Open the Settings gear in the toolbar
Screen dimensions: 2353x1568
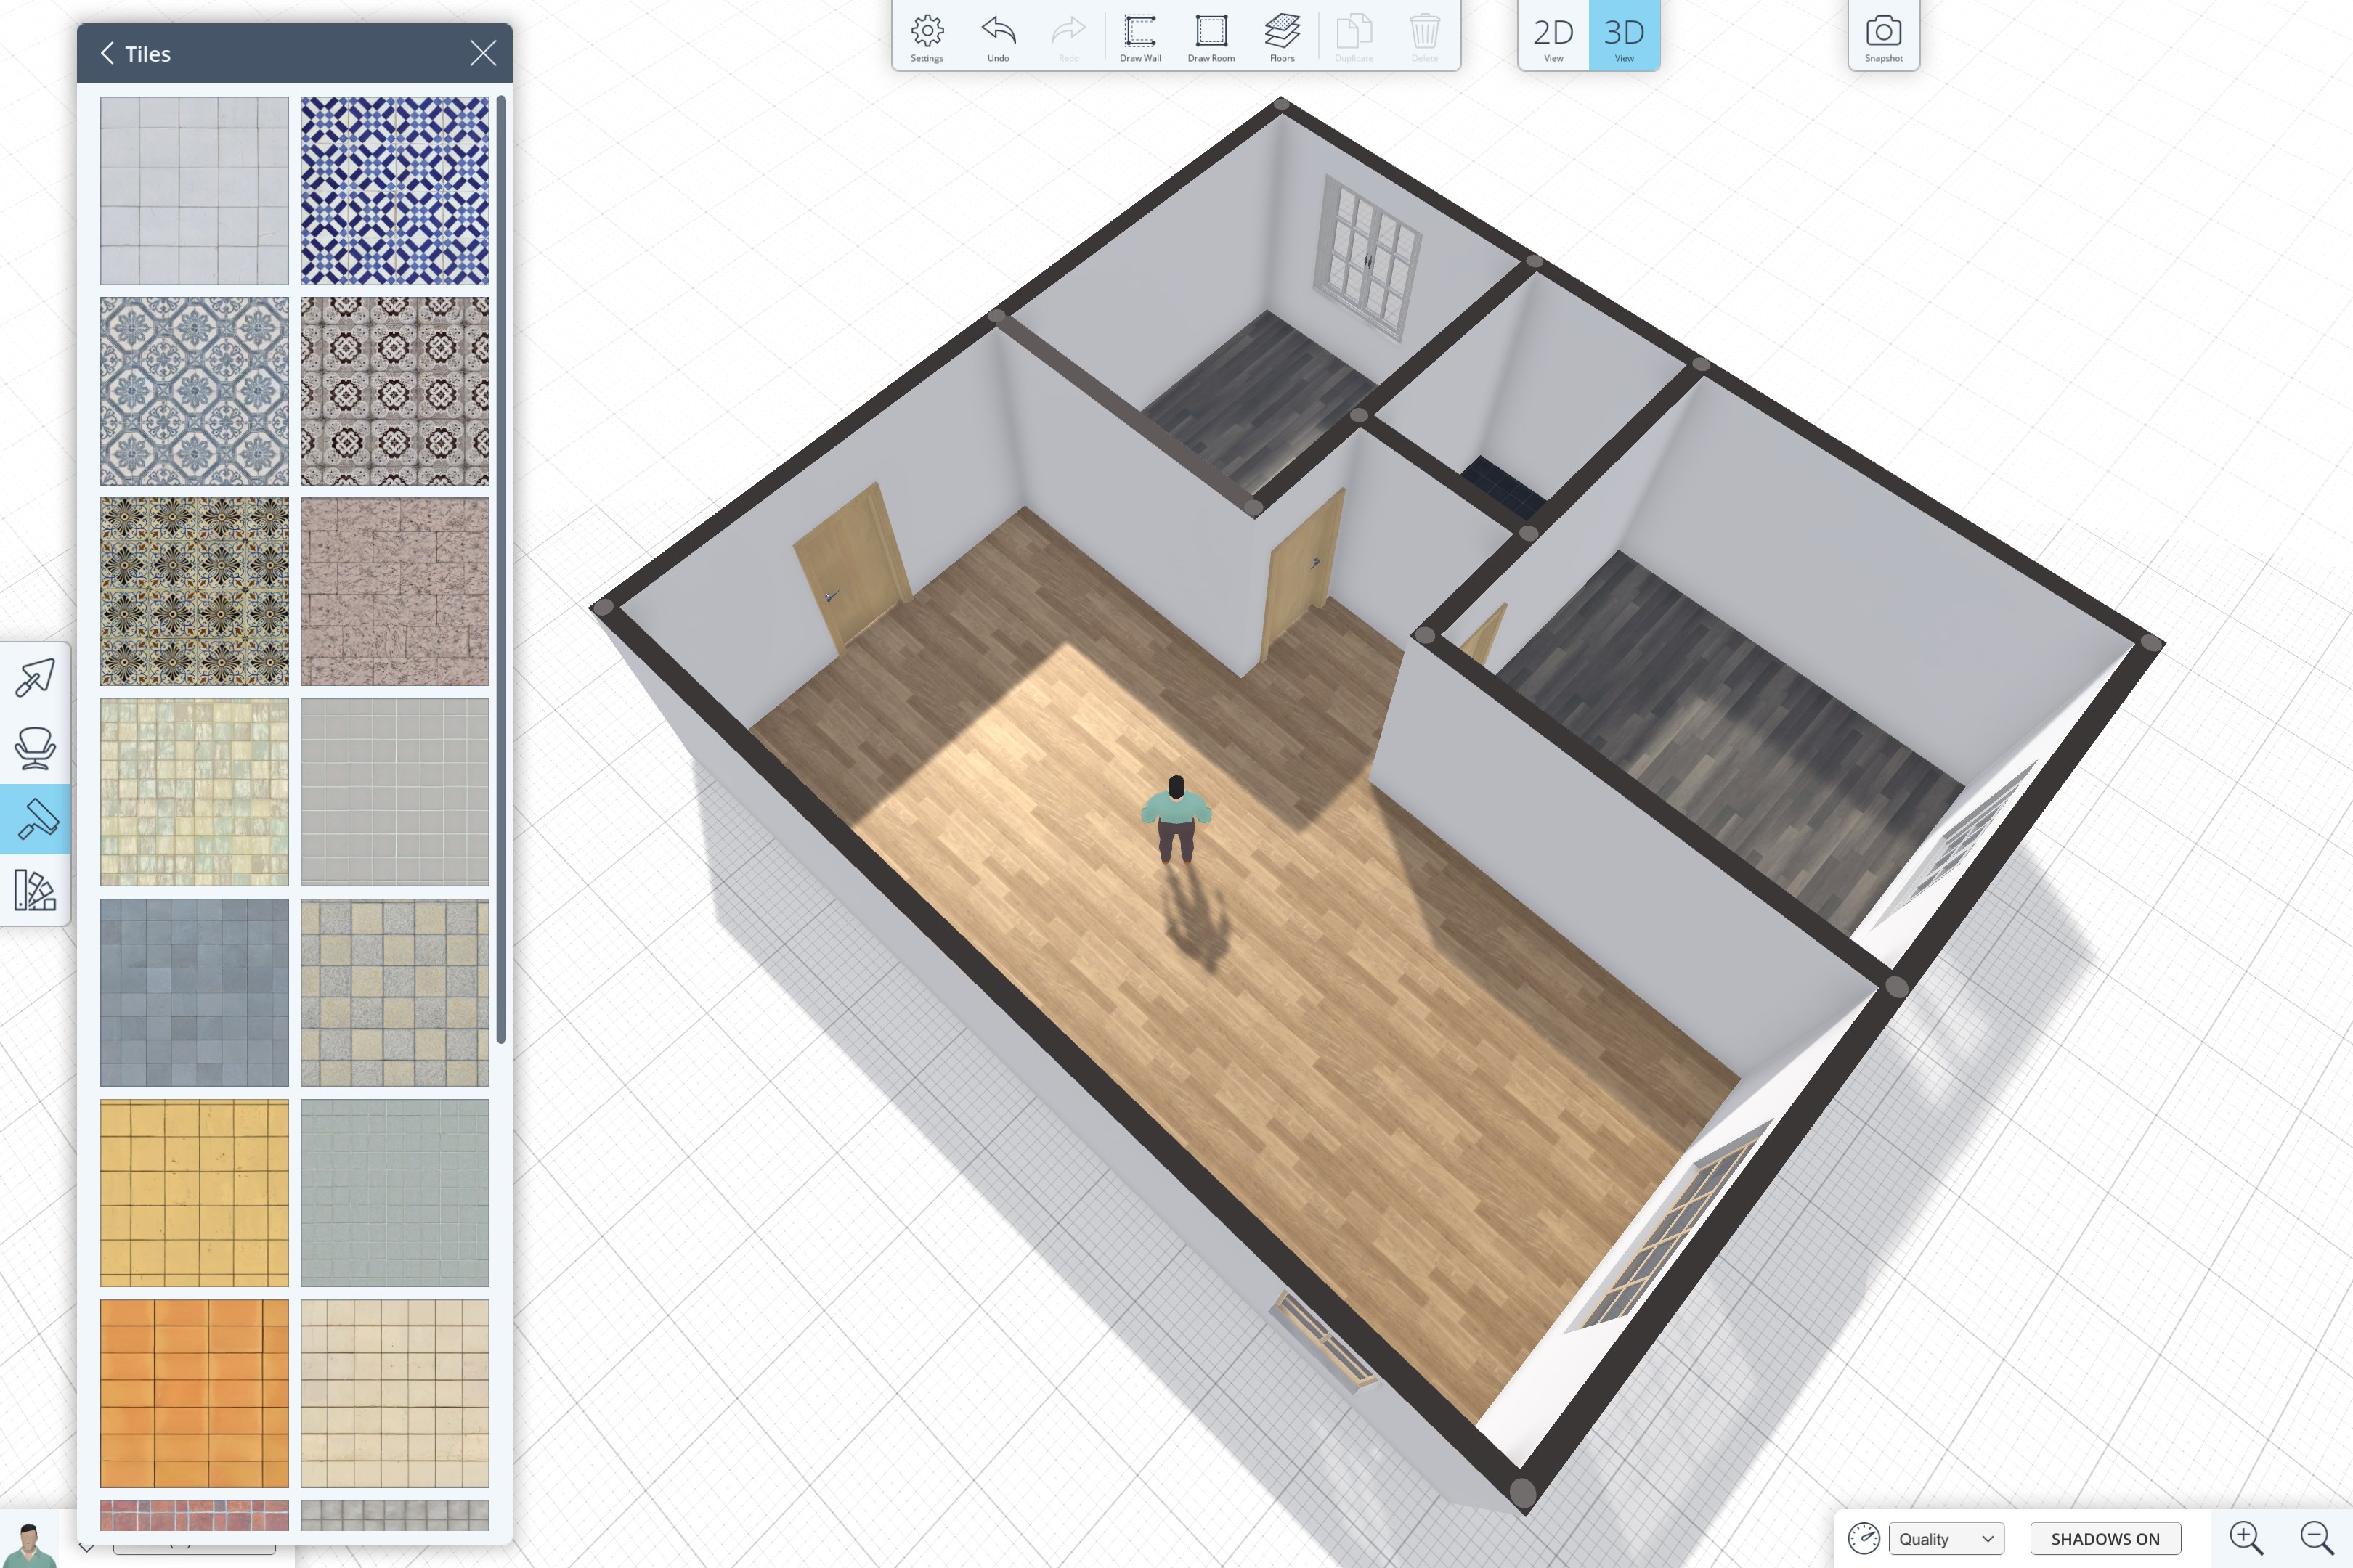click(927, 37)
